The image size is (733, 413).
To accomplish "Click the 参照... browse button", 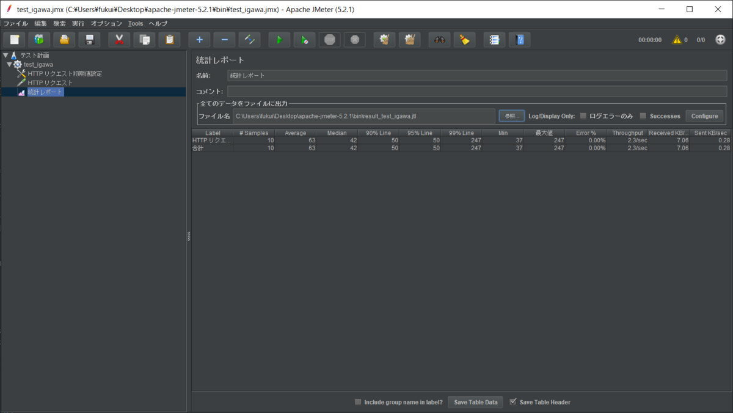I will 511,116.
